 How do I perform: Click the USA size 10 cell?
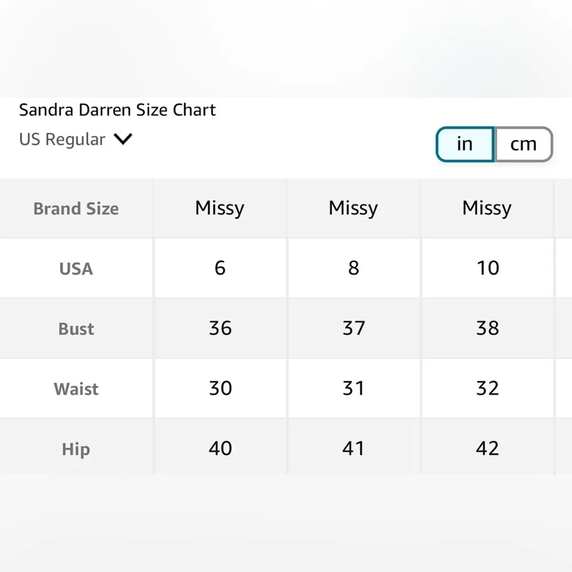pyautogui.click(x=487, y=268)
